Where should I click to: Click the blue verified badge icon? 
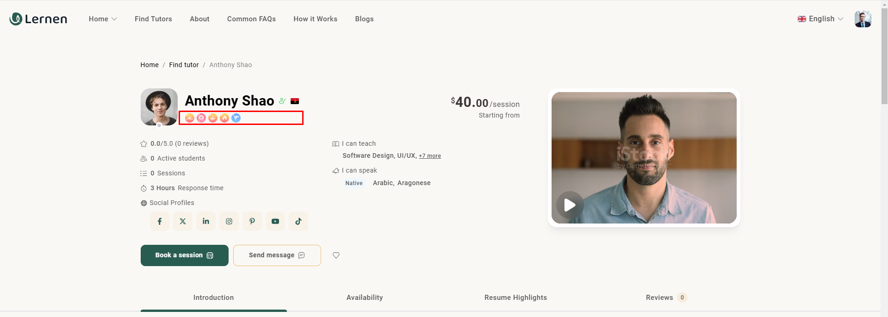point(236,118)
